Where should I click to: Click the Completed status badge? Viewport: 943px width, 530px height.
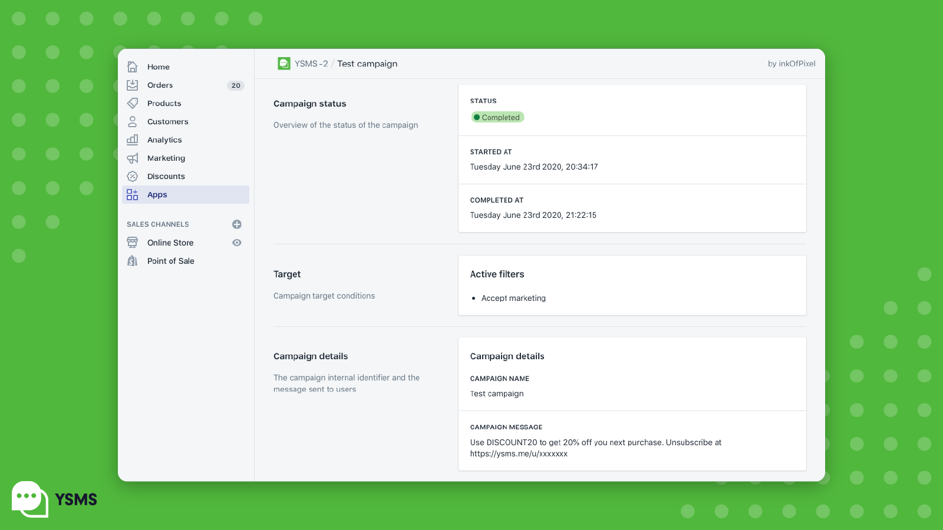pos(497,117)
